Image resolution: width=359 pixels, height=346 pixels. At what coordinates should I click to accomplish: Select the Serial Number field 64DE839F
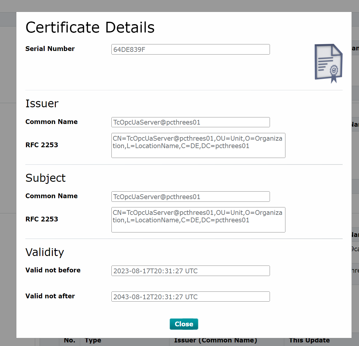[x=191, y=49]
